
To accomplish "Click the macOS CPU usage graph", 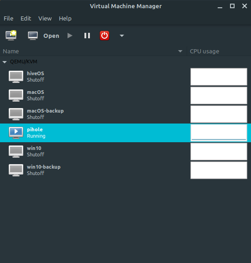I will pos(219,95).
